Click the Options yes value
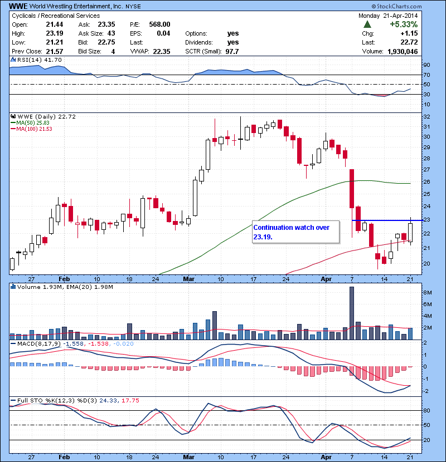This screenshot has width=446, height=462. tap(233, 33)
